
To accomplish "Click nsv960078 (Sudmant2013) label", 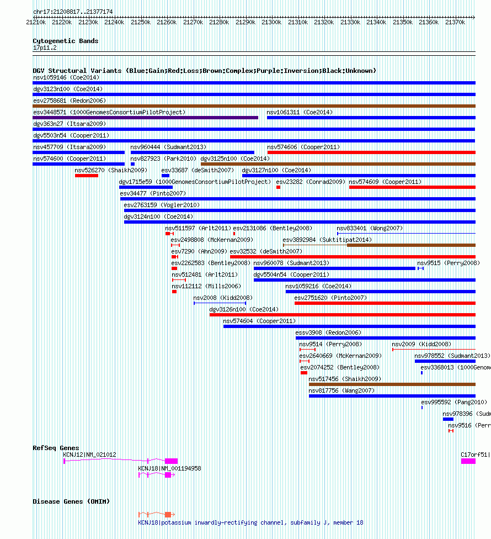I will 291,263.
